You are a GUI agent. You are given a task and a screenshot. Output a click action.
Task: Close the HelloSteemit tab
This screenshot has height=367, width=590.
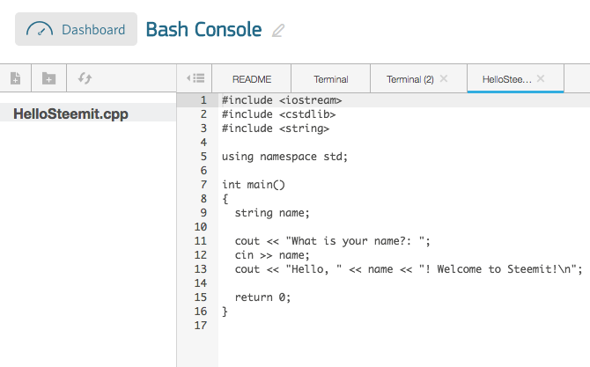coord(541,78)
